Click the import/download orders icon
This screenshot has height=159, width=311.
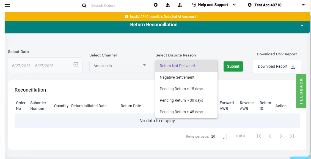pos(168,5)
